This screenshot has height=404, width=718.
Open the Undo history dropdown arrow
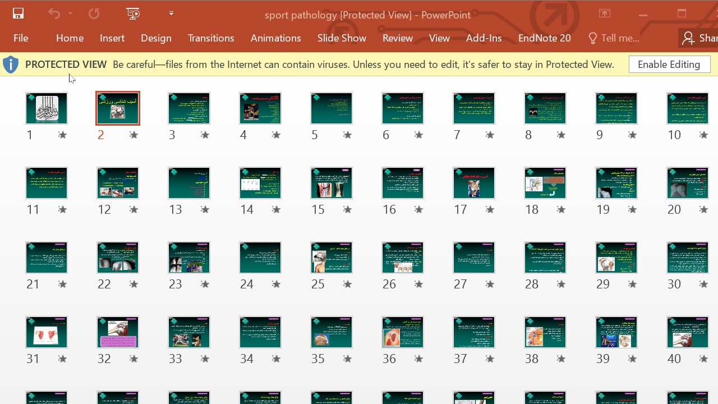[x=70, y=13]
